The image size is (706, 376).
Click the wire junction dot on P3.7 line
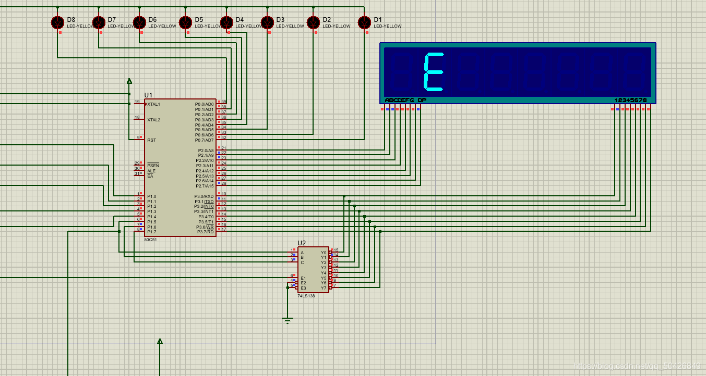click(x=380, y=232)
